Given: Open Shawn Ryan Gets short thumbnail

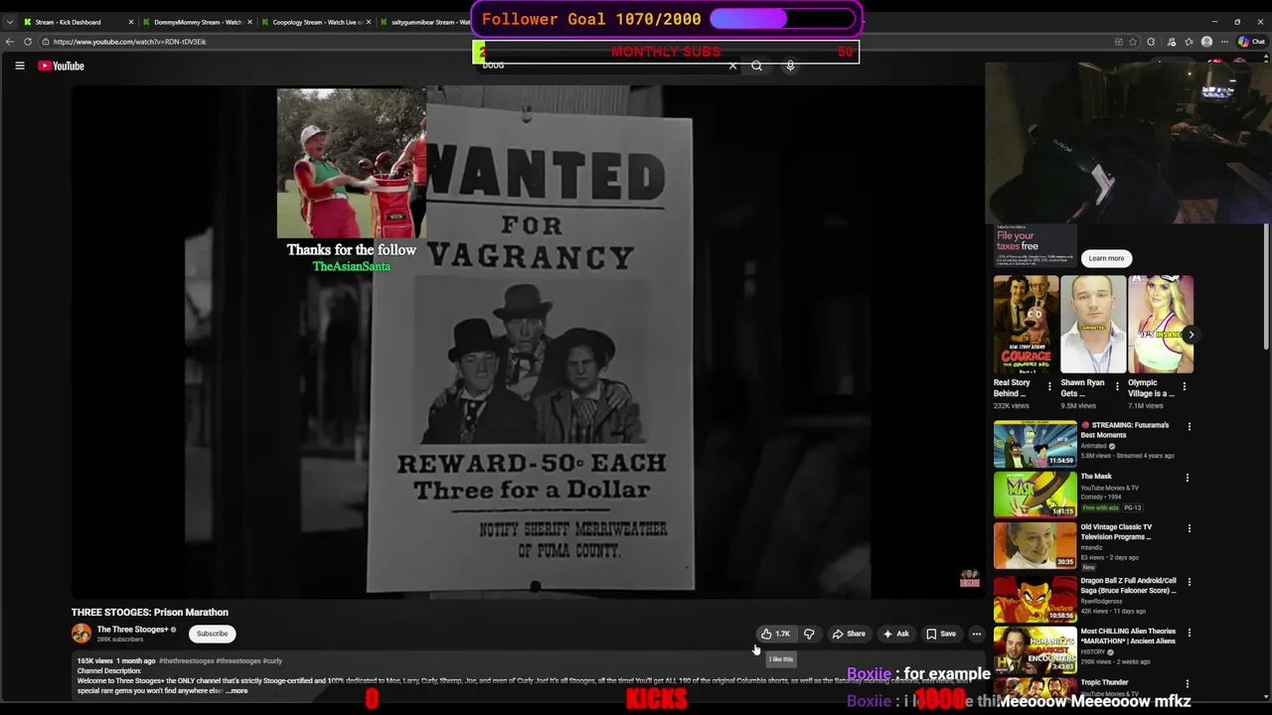Looking at the screenshot, I should [x=1092, y=325].
